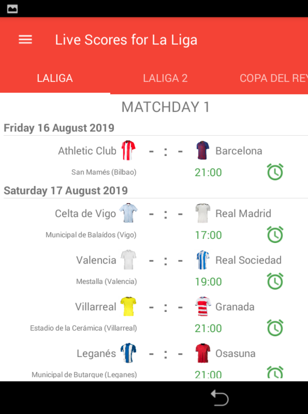Screen dimensions: 308x414
Task: Click the Osasuna red jersey
Action: tap(203, 353)
